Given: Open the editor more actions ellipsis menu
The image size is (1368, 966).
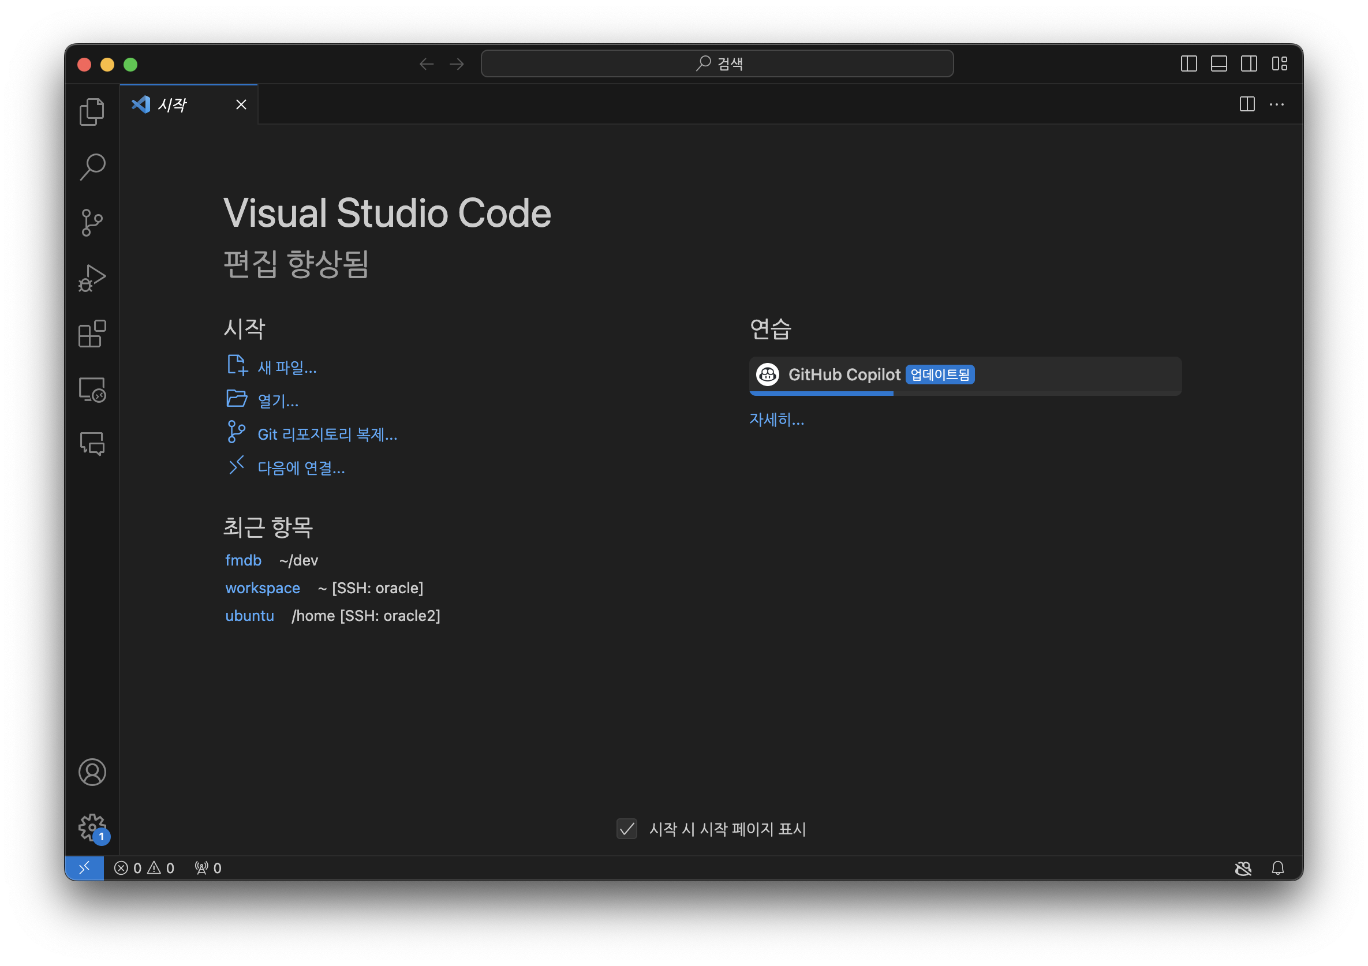Looking at the screenshot, I should pyautogui.click(x=1277, y=105).
